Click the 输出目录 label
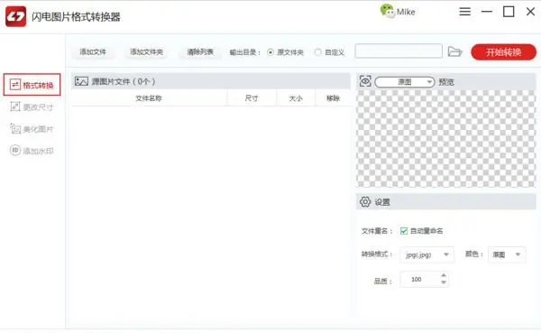This screenshot has width=541, height=333. point(244,52)
